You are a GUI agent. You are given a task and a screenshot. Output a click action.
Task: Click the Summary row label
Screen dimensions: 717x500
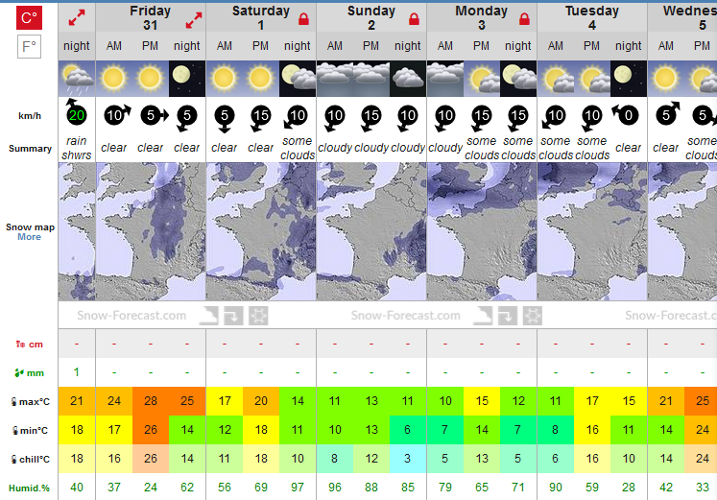pyautogui.click(x=30, y=149)
